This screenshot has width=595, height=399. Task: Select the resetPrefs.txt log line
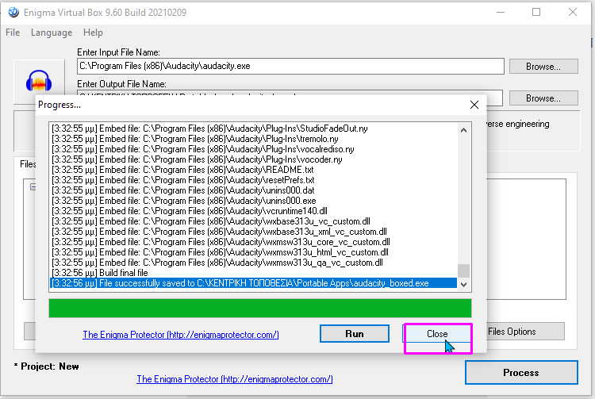tap(254, 180)
